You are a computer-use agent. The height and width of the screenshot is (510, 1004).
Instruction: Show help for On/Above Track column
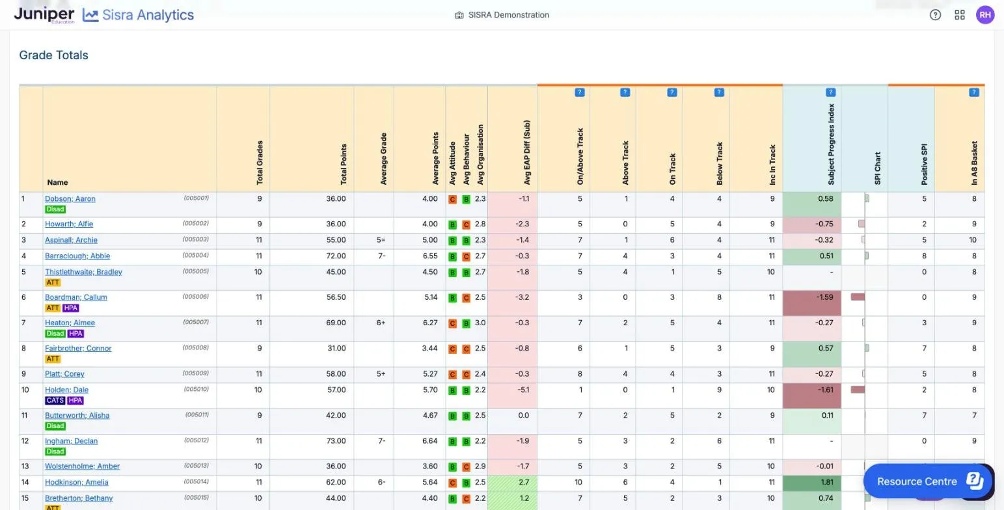point(580,92)
